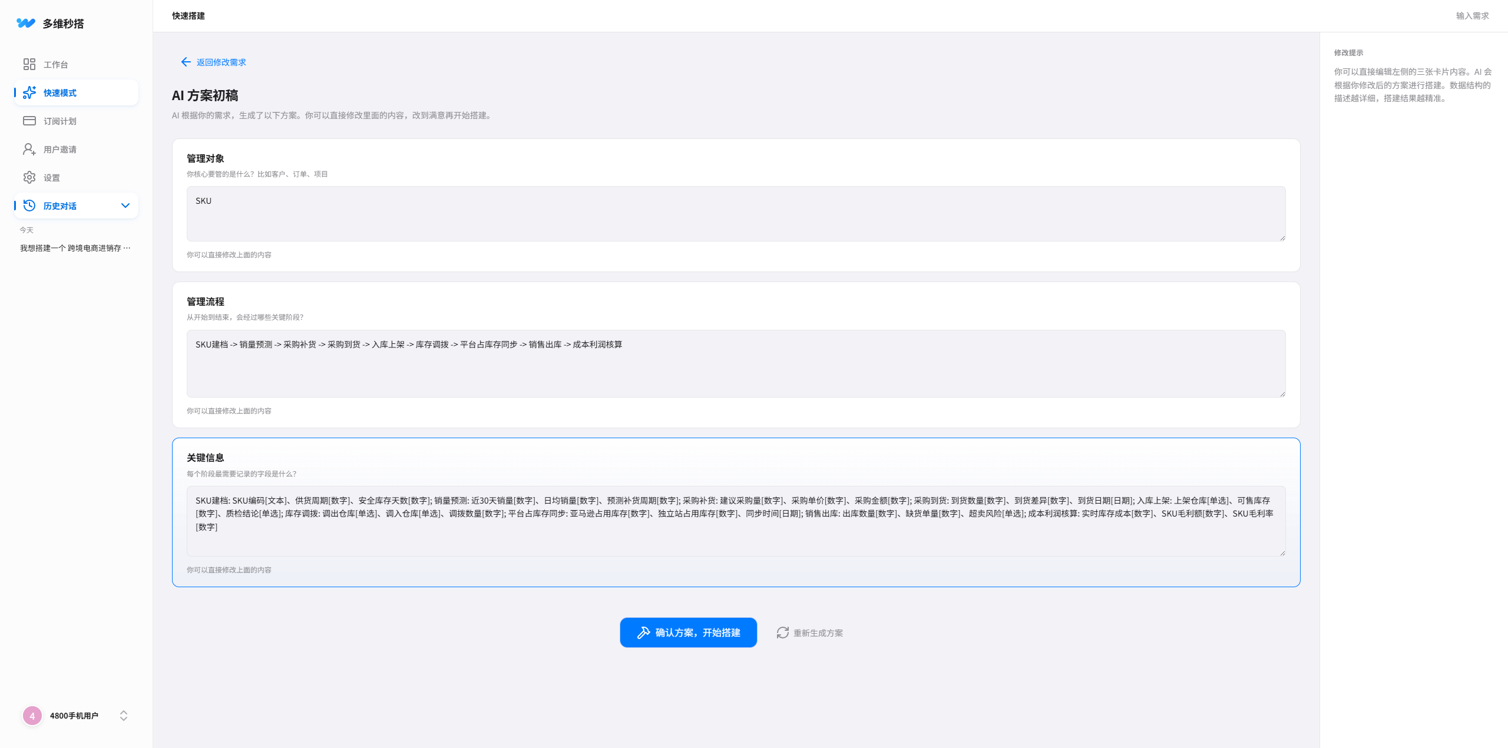Open the truncated history item menu dots

[x=127, y=248]
